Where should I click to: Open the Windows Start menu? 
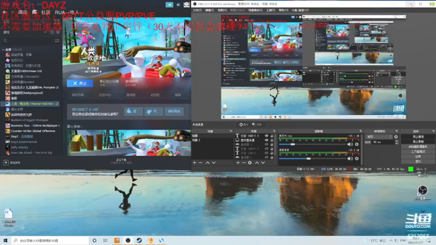pyautogui.click(x=5, y=240)
